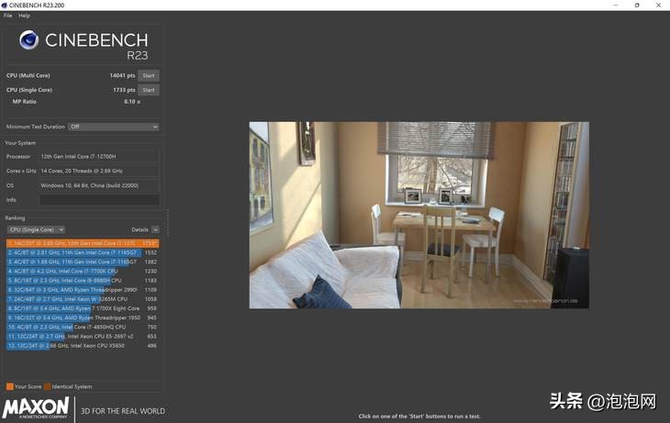This screenshot has height=423, width=670.
Task: Open the Minimum Test Duration dropdown
Action: pyautogui.click(x=114, y=127)
